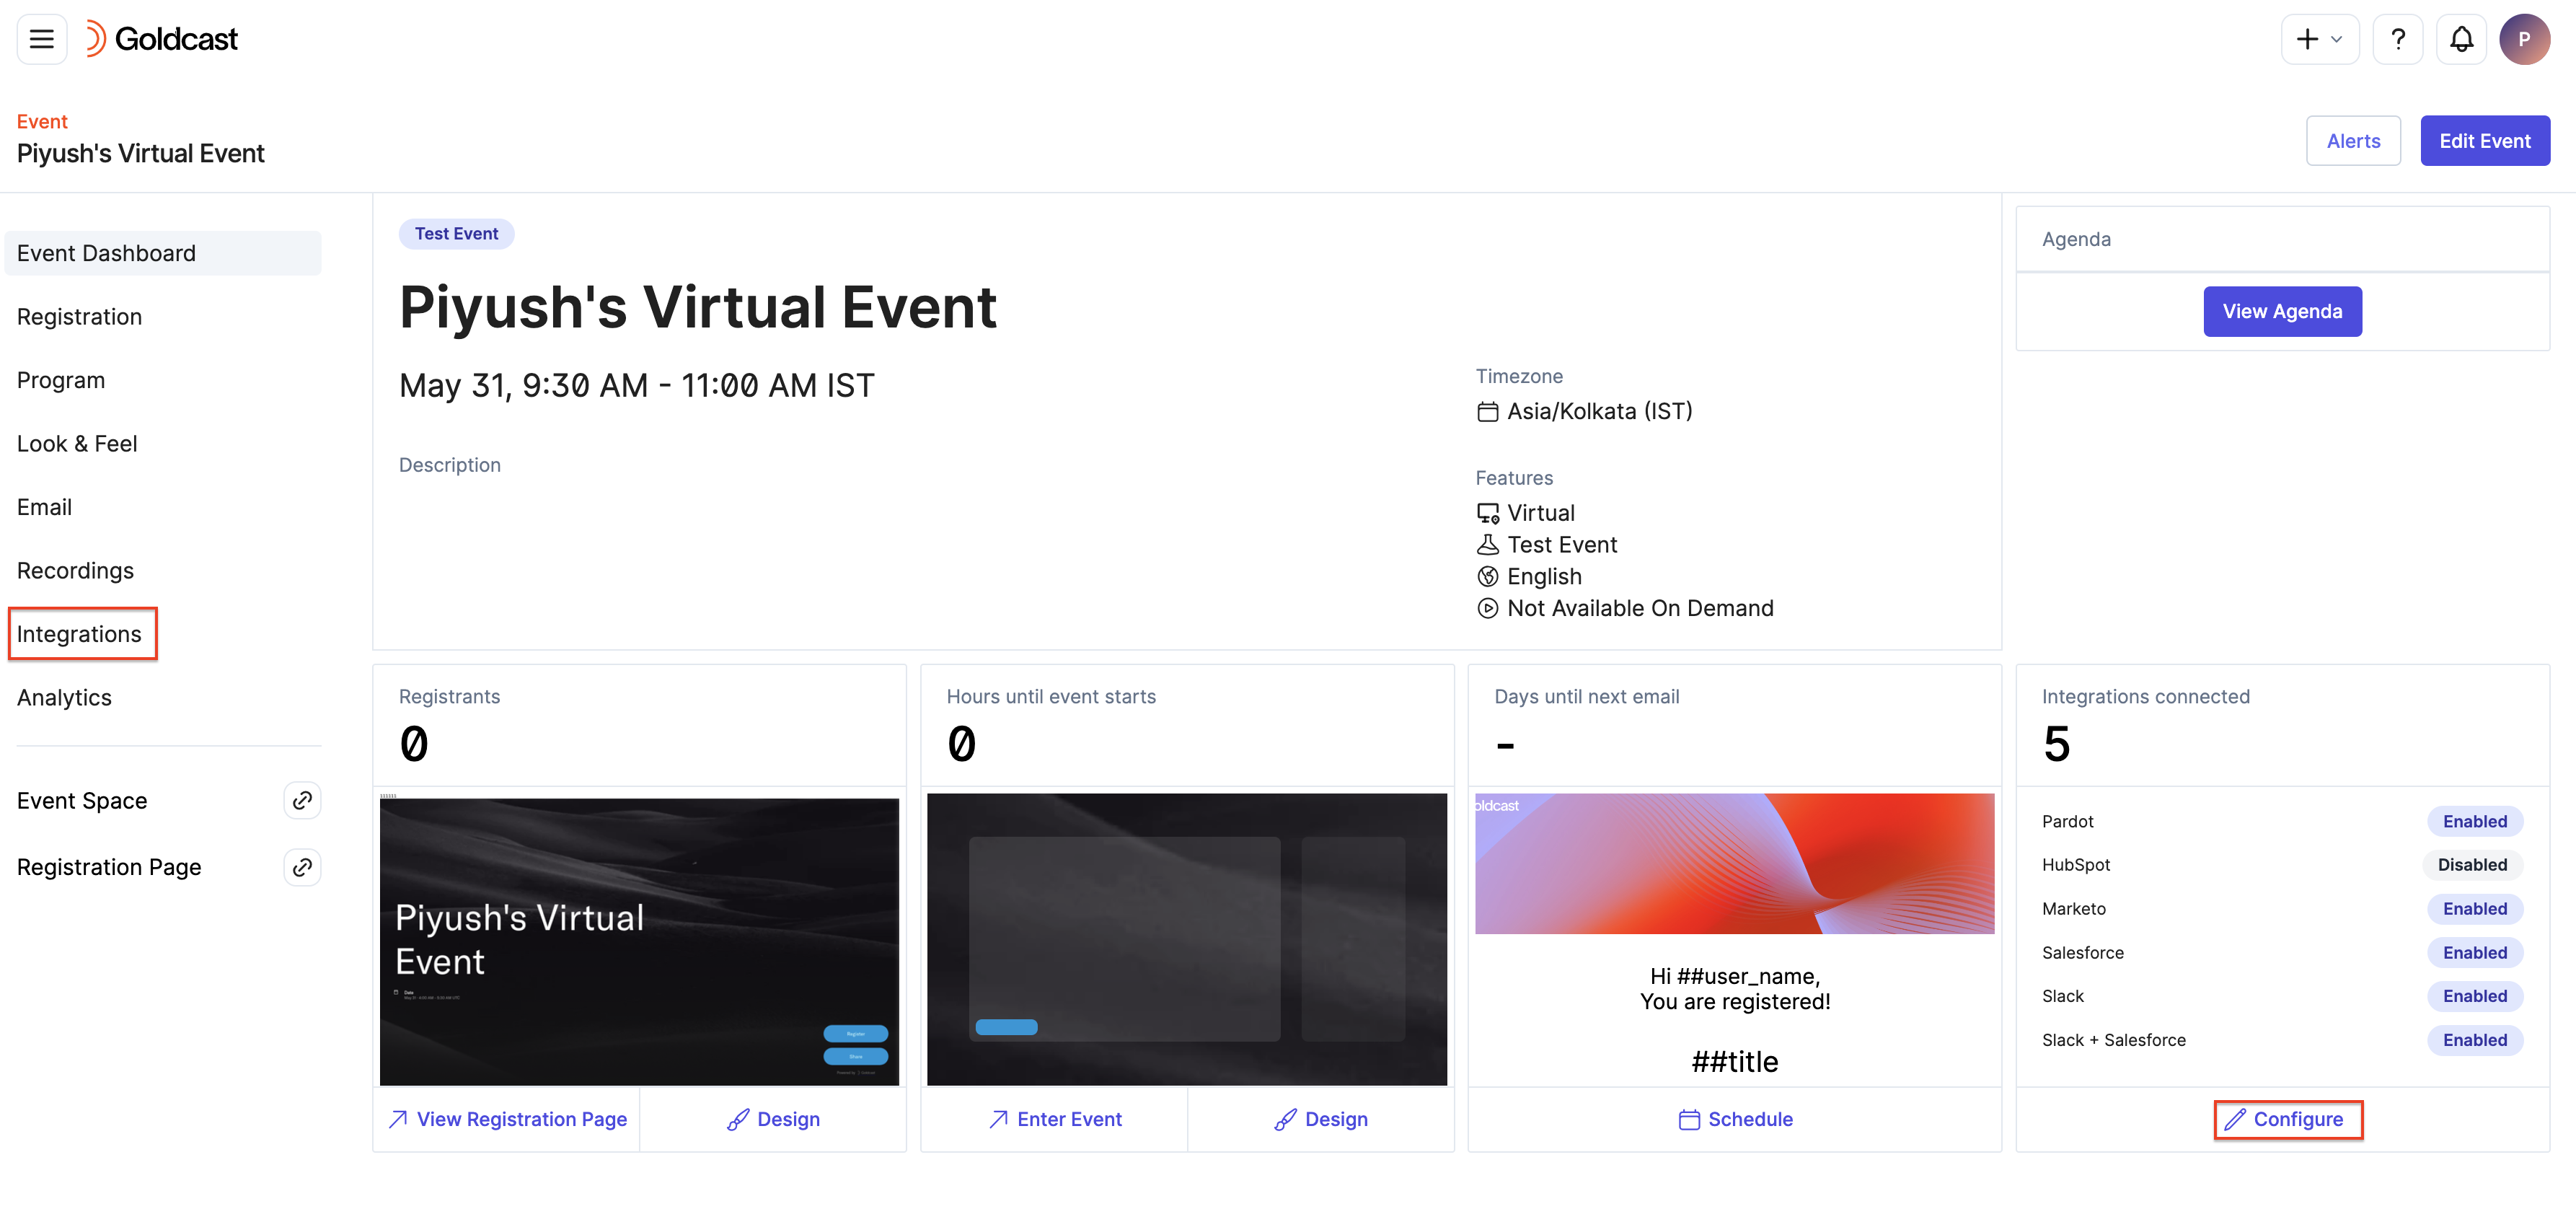Open Event Dashboard in sidebar
The image size is (2576, 1209).
(163, 253)
